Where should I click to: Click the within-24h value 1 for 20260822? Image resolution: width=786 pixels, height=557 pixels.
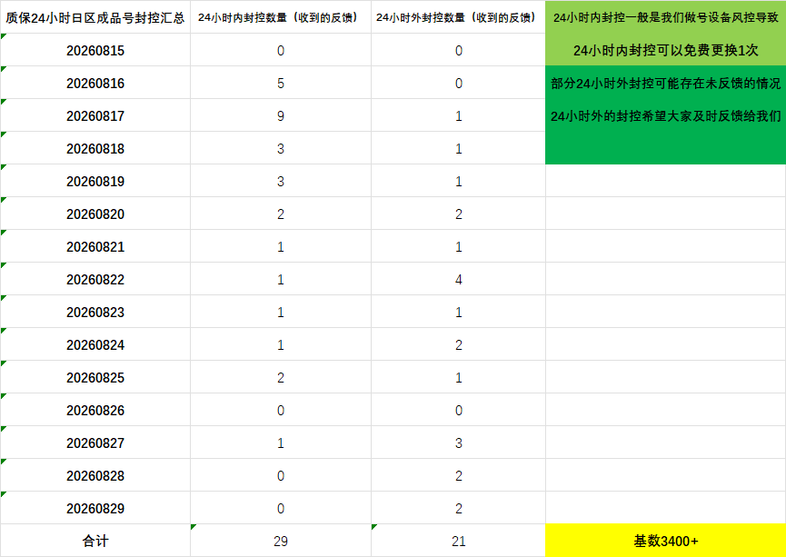[x=281, y=279]
